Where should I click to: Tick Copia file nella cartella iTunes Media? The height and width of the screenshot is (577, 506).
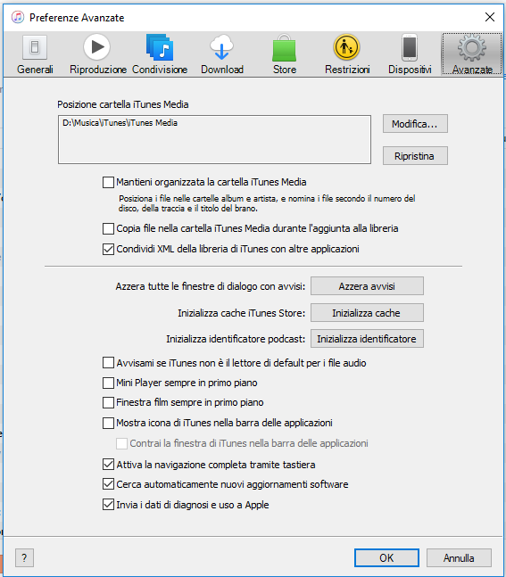[x=108, y=228]
